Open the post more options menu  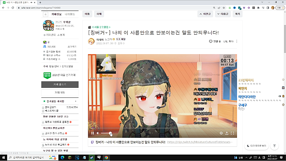click(237, 41)
